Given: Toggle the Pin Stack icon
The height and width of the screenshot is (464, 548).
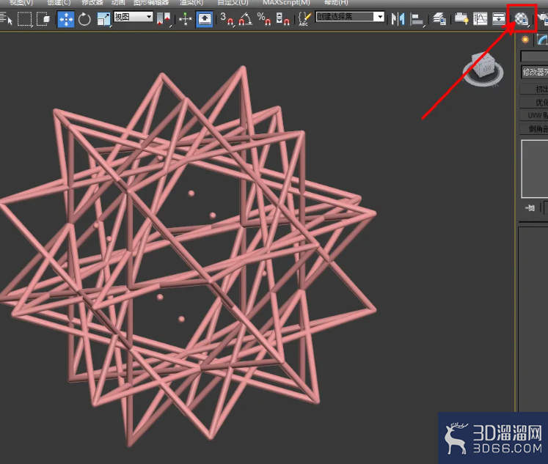Looking at the screenshot, I should [530, 208].
